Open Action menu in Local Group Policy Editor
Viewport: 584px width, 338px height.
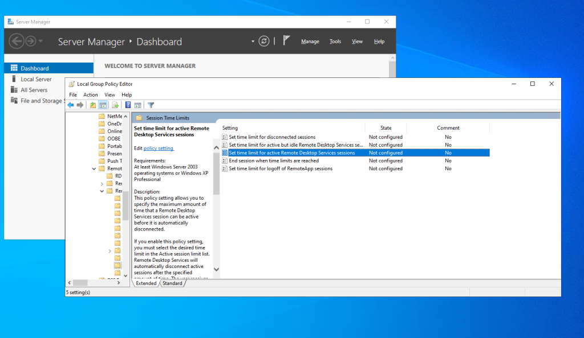coord(91,94)
